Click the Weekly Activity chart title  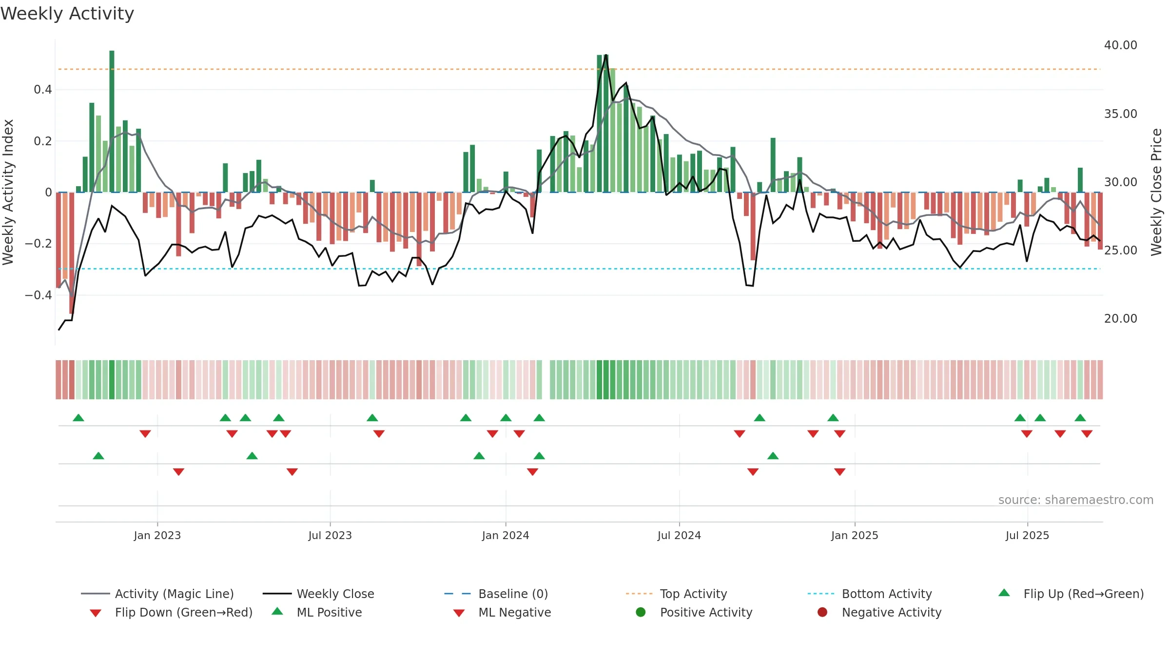67,14
